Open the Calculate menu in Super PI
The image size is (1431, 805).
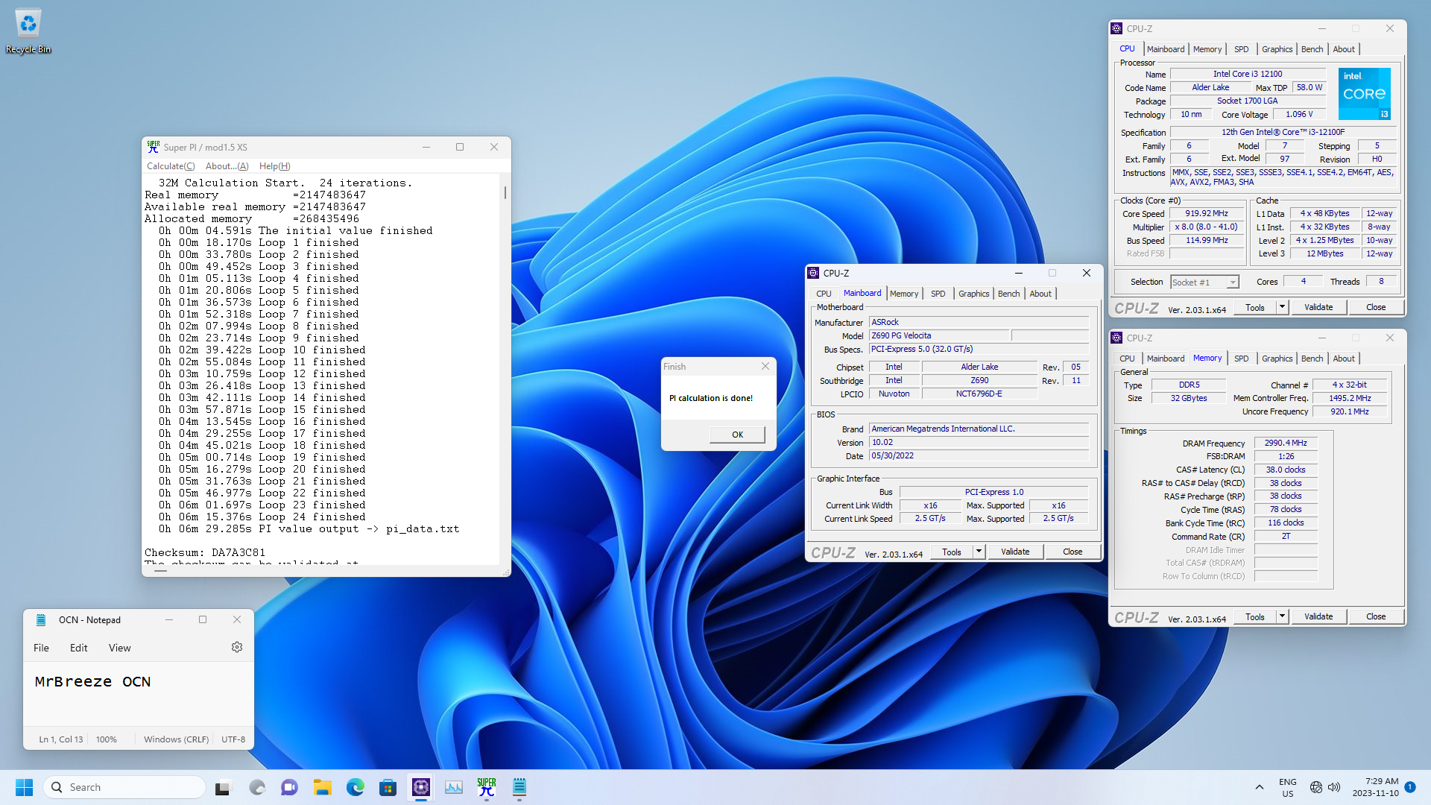(171, 166)
